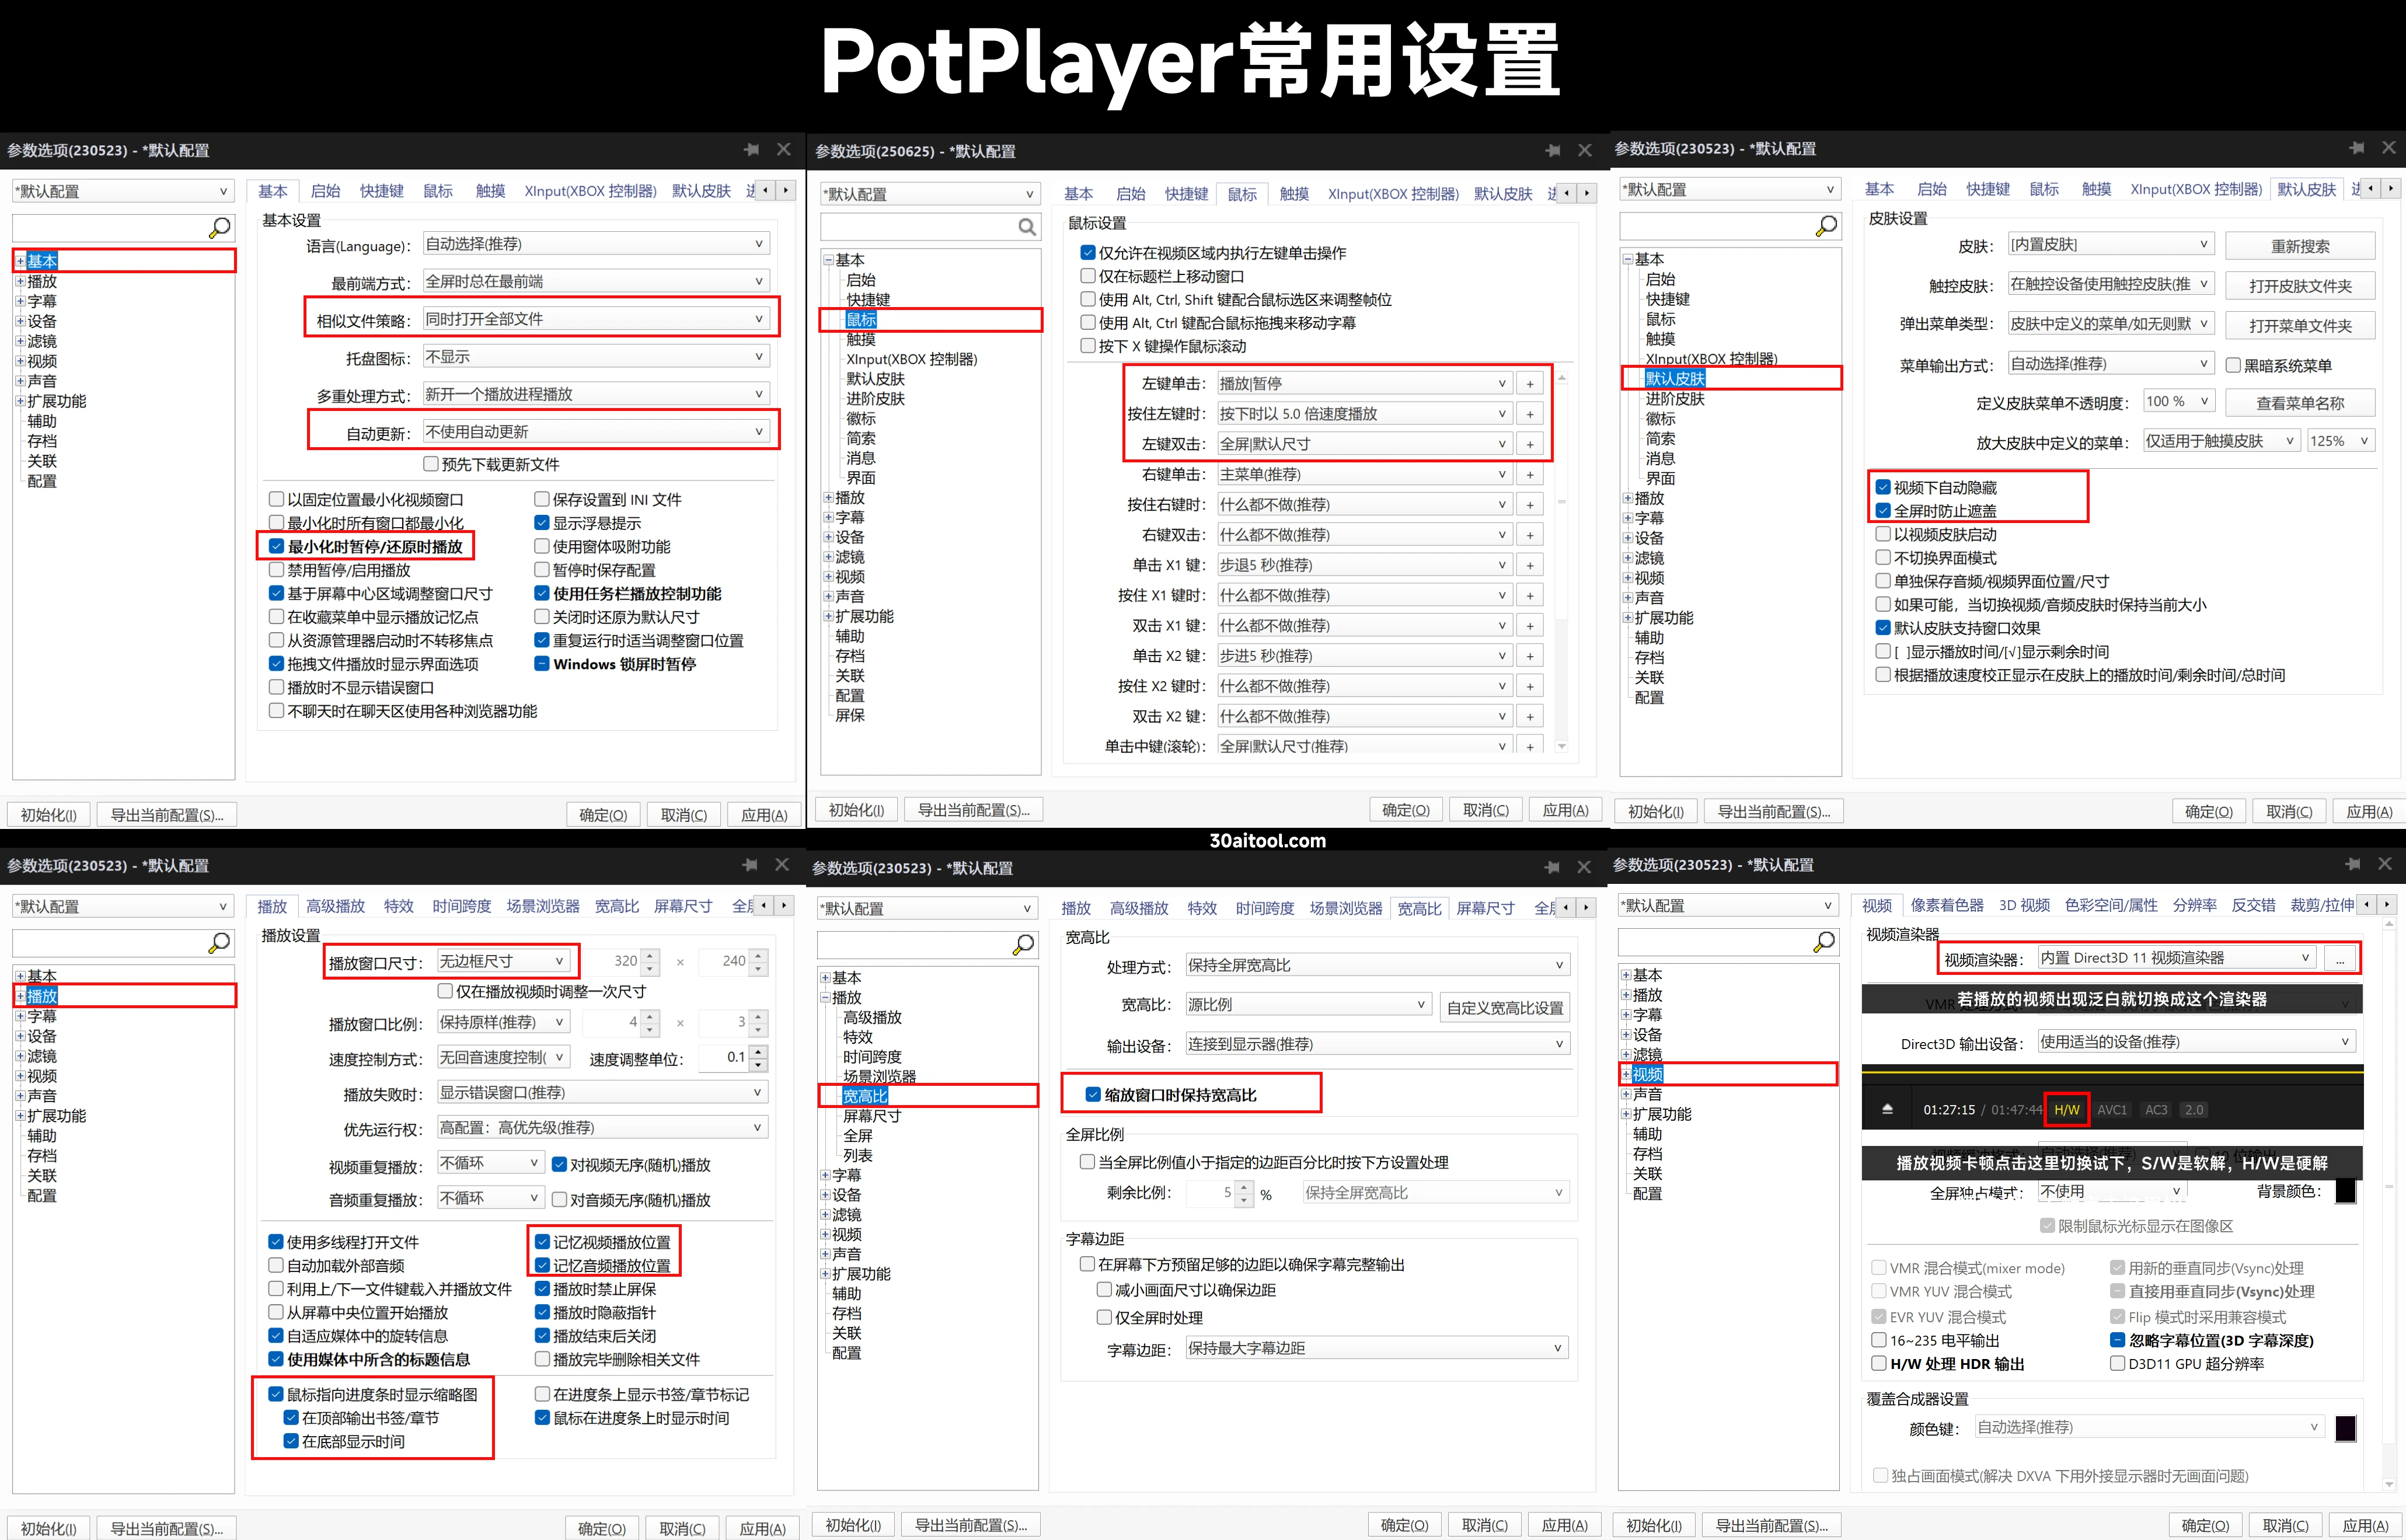Select XInput tab in 皮肤设置 window

pyautogui.click(x=2195, y=189)
